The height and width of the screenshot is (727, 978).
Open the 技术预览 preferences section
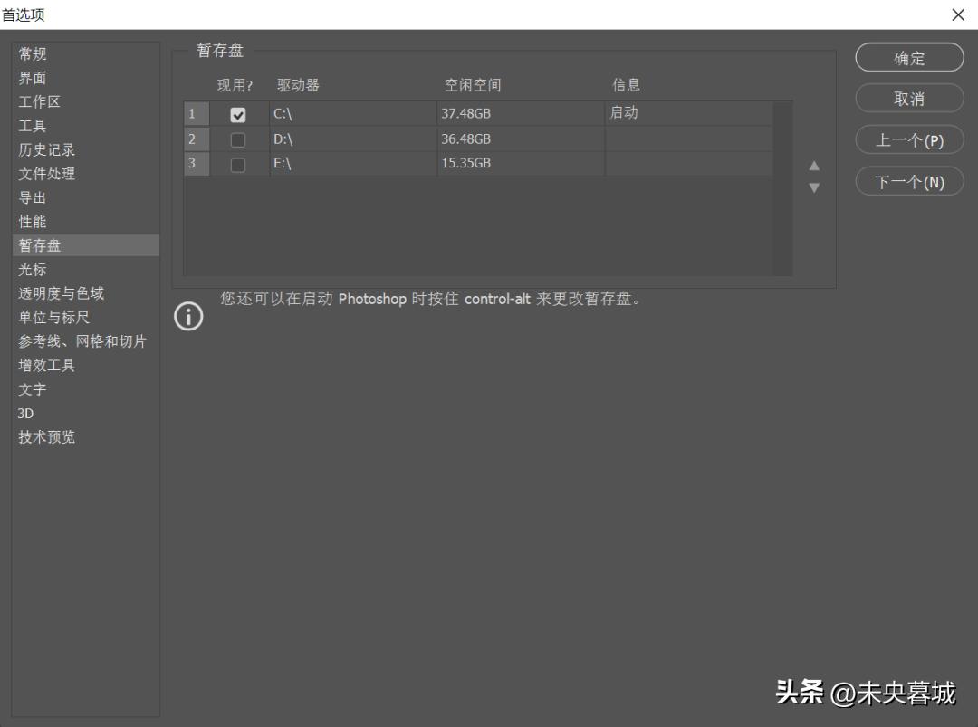click(45, 437)
